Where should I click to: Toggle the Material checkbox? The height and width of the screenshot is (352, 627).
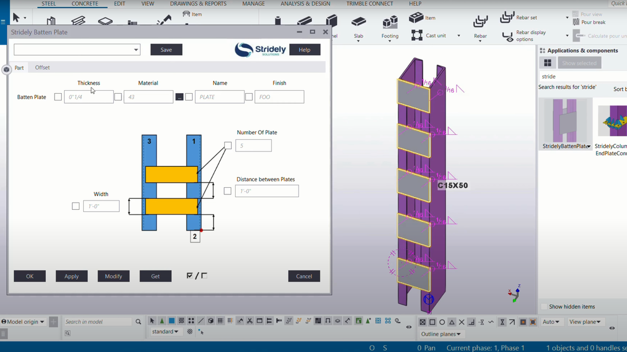click(x=118, y=96)
